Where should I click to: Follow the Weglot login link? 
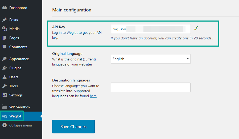pos(72,32)
